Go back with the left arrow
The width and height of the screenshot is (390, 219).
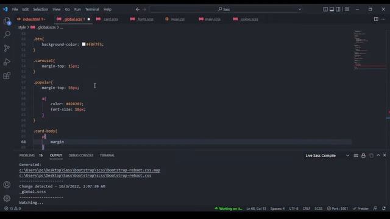138,9
